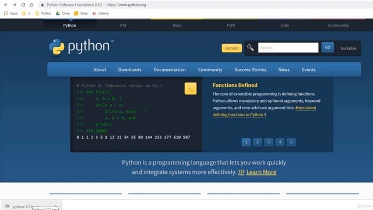Image resolution: width=373 pixels, height=210 pixels.
Task: Reload the page with the refresh icon
Action: point(23,5)
